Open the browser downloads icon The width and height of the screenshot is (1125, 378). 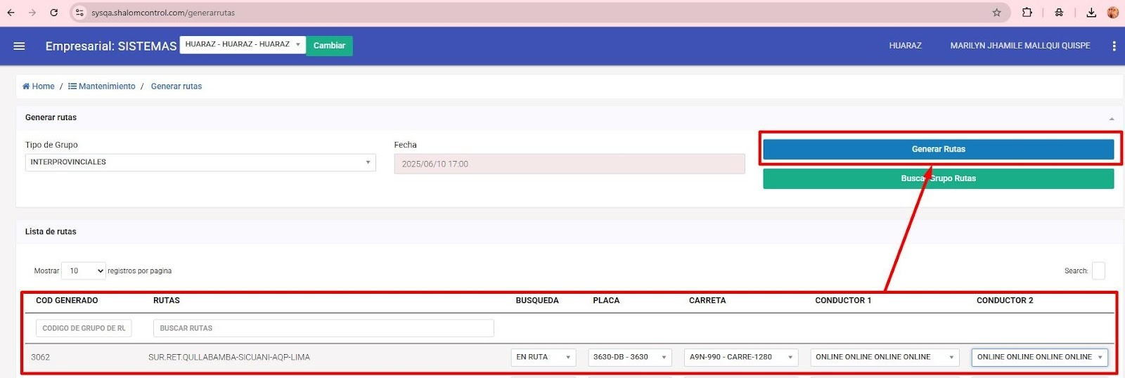coord(1091,13)
